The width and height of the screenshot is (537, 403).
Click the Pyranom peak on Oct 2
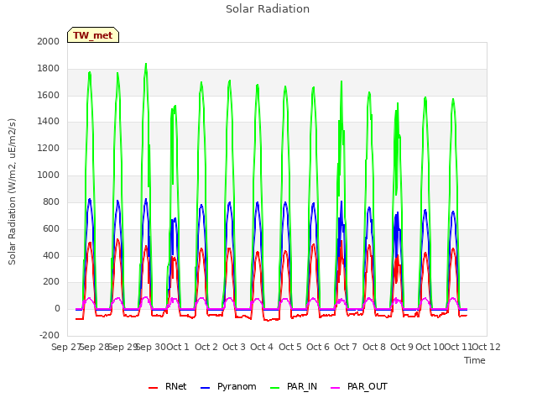[x=229, y=202]
